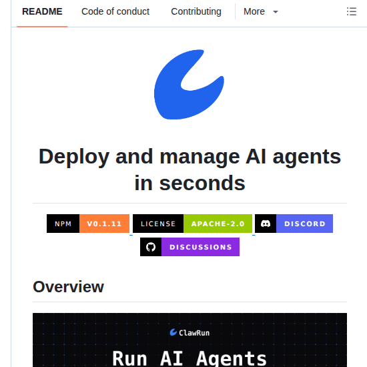Viewport: 367px width, 367px height.
Task: Expand the More dropdown
Action: tap(261, 11)
